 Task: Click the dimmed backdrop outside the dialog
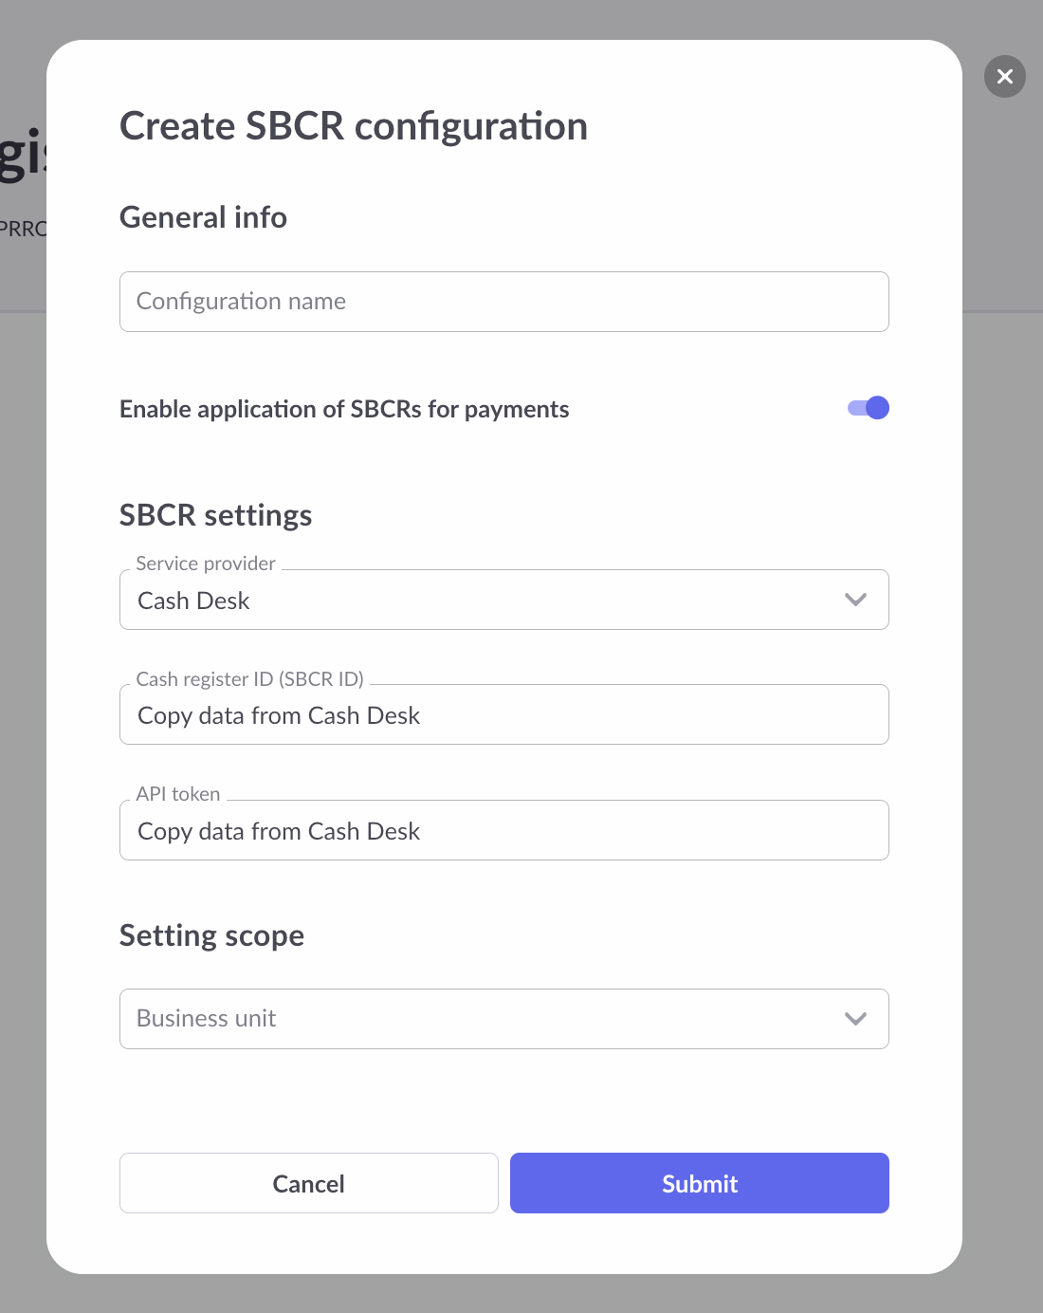point(1003,664)
